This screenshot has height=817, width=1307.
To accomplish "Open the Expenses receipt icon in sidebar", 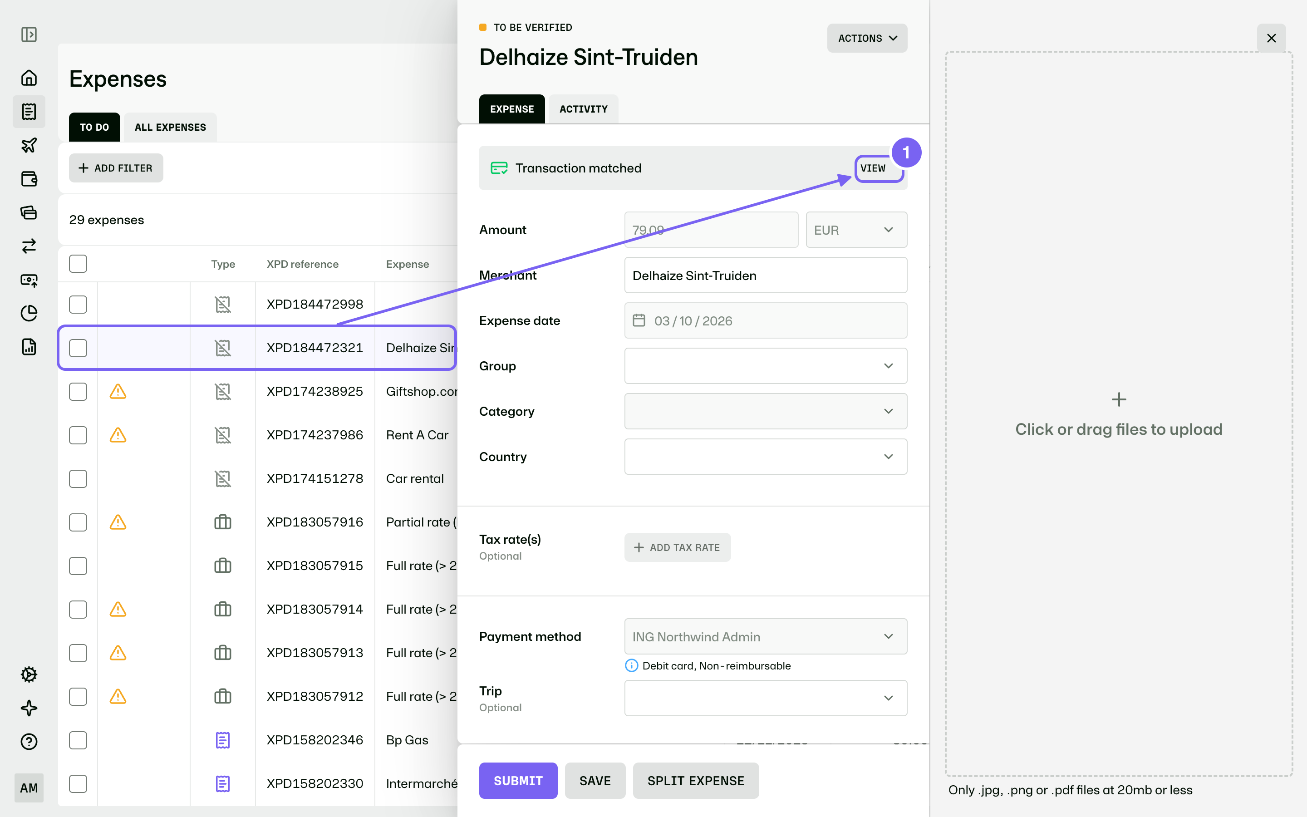I will coord(29,111).
